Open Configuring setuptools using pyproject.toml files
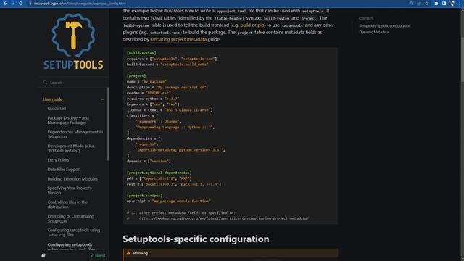Viewport: 464px width, 261px height. pyautogui.click(x=71, y=246)
